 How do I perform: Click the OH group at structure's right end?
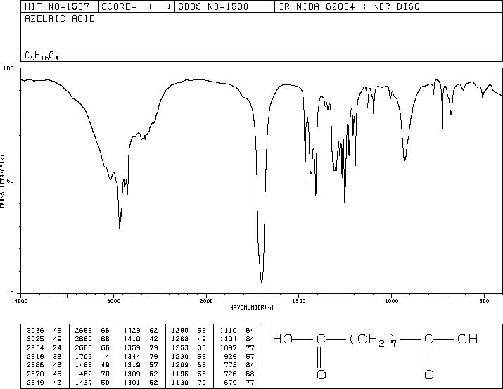(x=468, y=339)
